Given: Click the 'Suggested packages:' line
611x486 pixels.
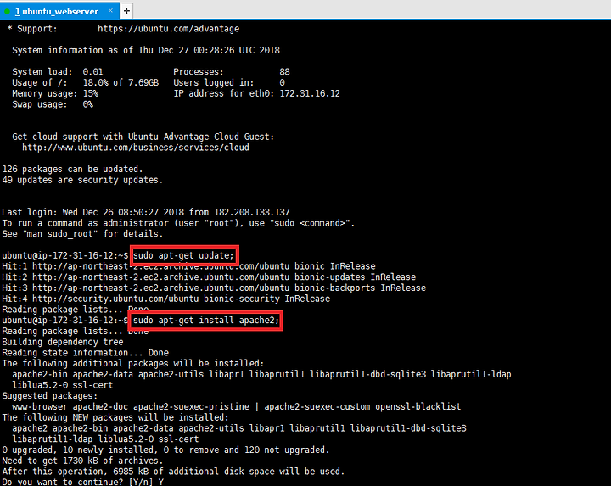Looking at the screenshot, I should [49, 396].
